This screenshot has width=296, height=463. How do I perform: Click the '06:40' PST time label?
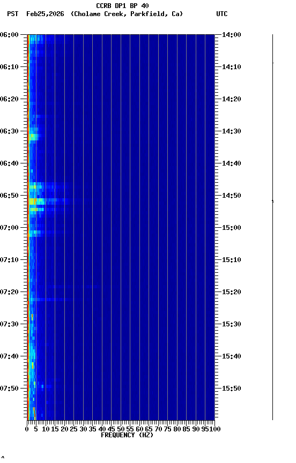click(9, 163)
